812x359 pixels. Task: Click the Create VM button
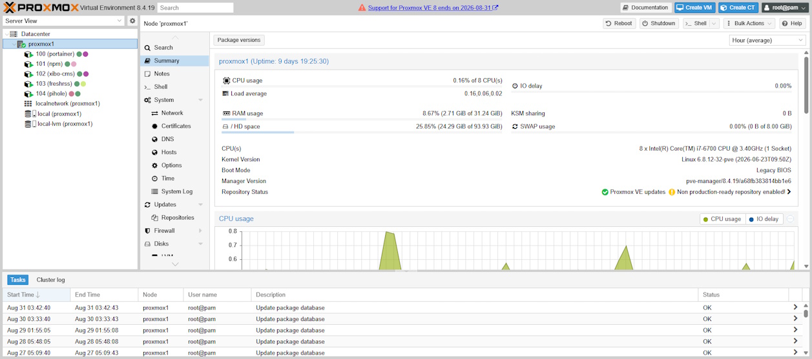[x=695, y=8]
